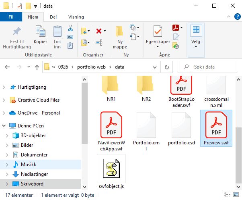Click the refresh icon beside address bar

167,67
